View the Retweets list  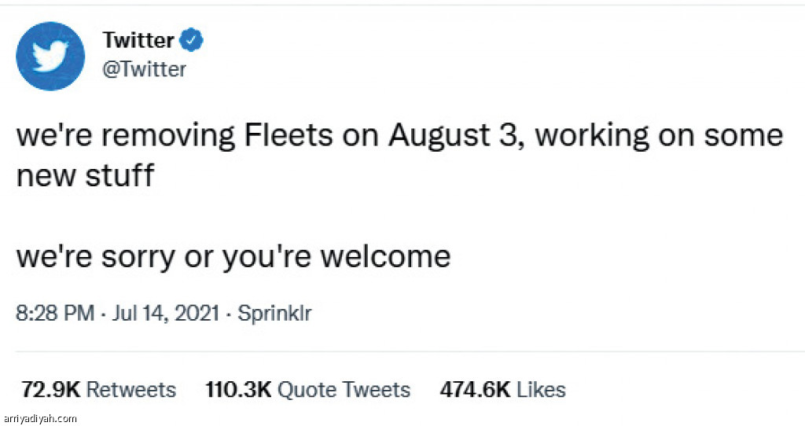pos(130,389)
